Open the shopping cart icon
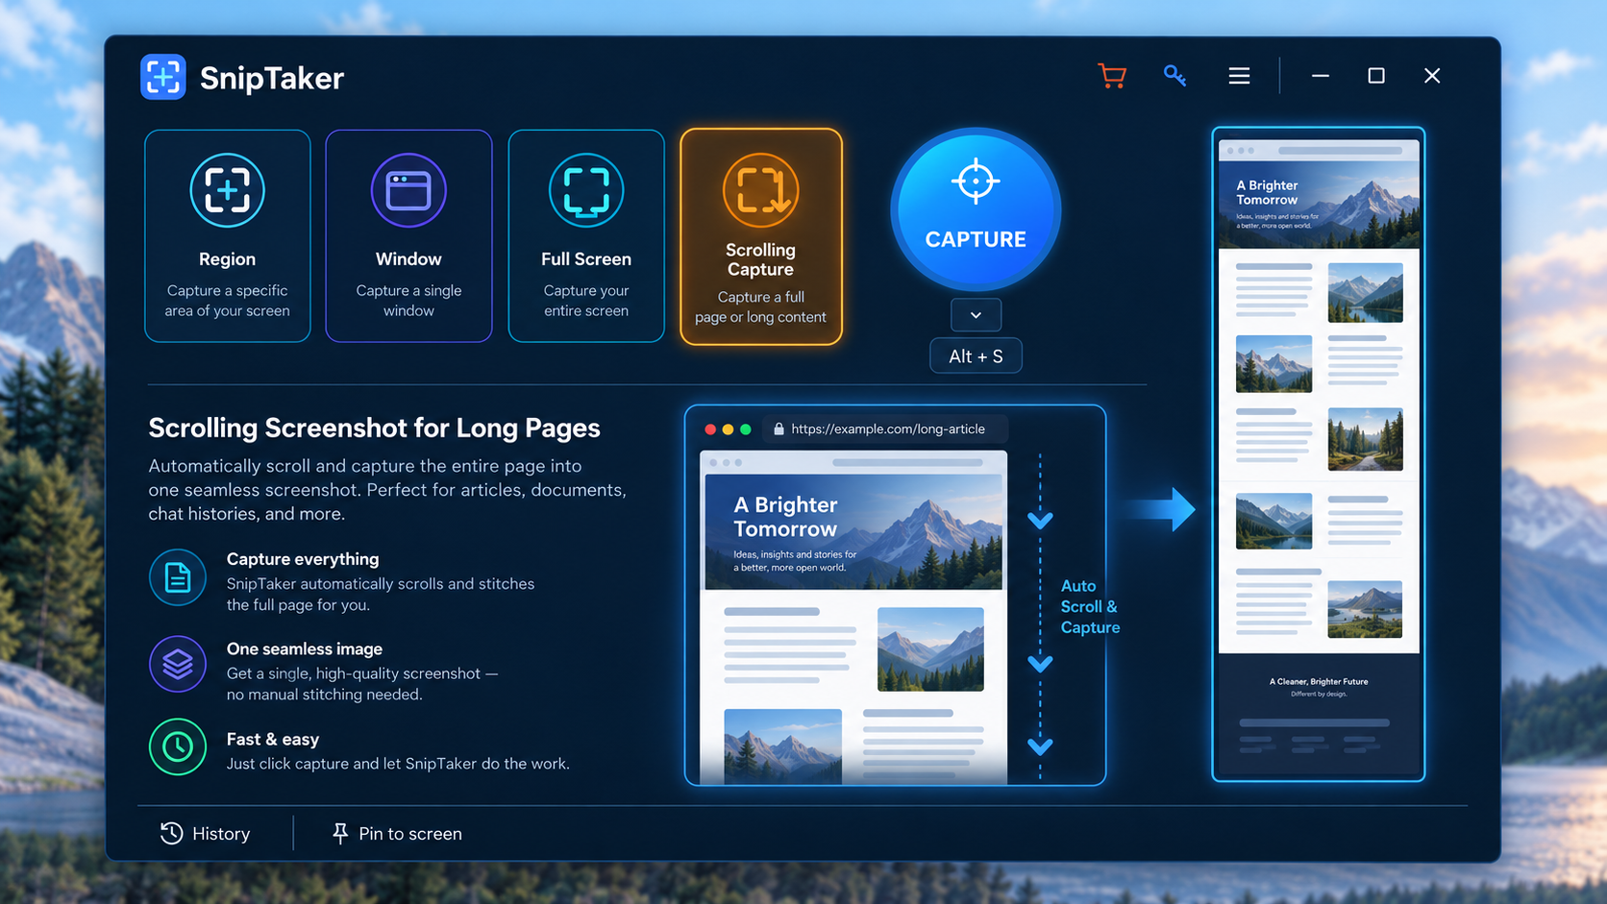Image resolution: width=1607 pixels, height=904 pixels. pyautogui.click(x=1112, y=76)
